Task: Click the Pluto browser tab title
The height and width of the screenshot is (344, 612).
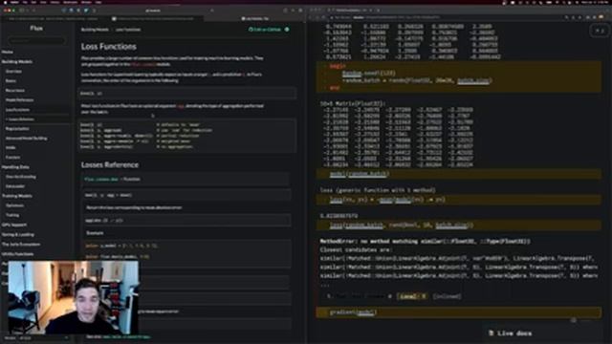Action: pyautogui.click(x=349, y=11)
